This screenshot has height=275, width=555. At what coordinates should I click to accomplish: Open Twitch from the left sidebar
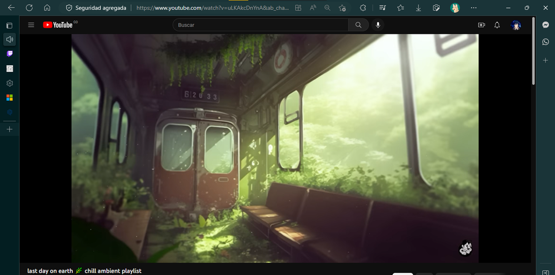[9, 54]
